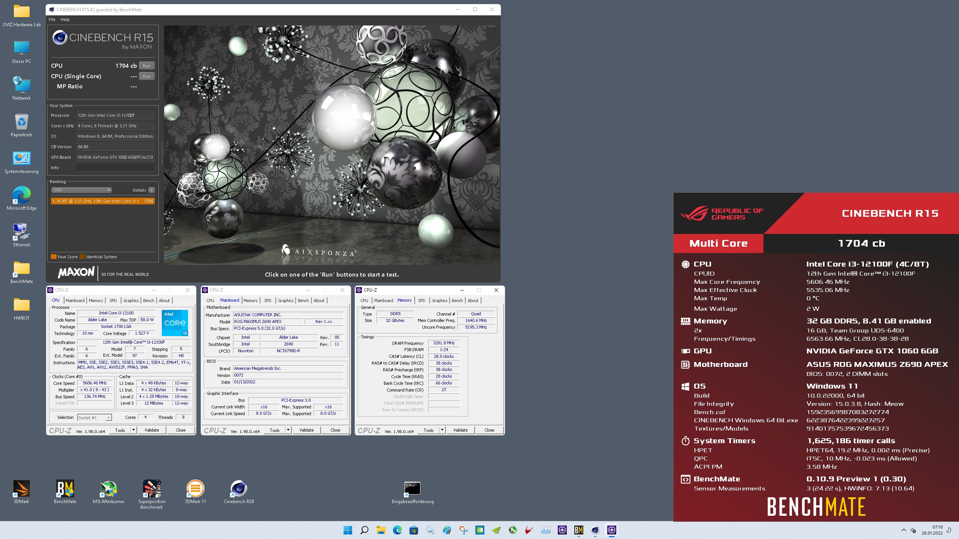The height and width of the screenshot is (539, 959).
Task: Click Validate in left CPU-Z window
Action: click(x=152, y=430)
